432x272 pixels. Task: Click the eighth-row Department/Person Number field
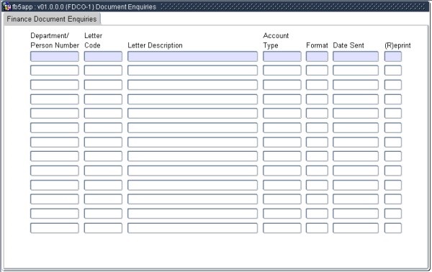(x=55, y=156)
